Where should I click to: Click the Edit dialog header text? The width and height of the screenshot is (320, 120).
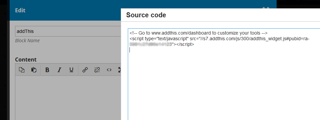pyautogui.click(x=20, y=10)
